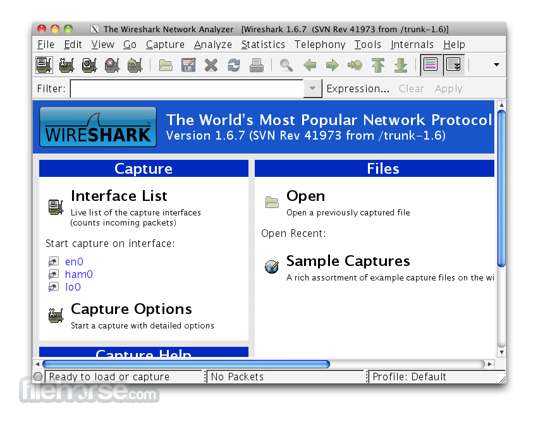The width and height of the screenshot is (538, 422).
Task: Click the Interface List icon on welcome page
Action: (56, 207)
